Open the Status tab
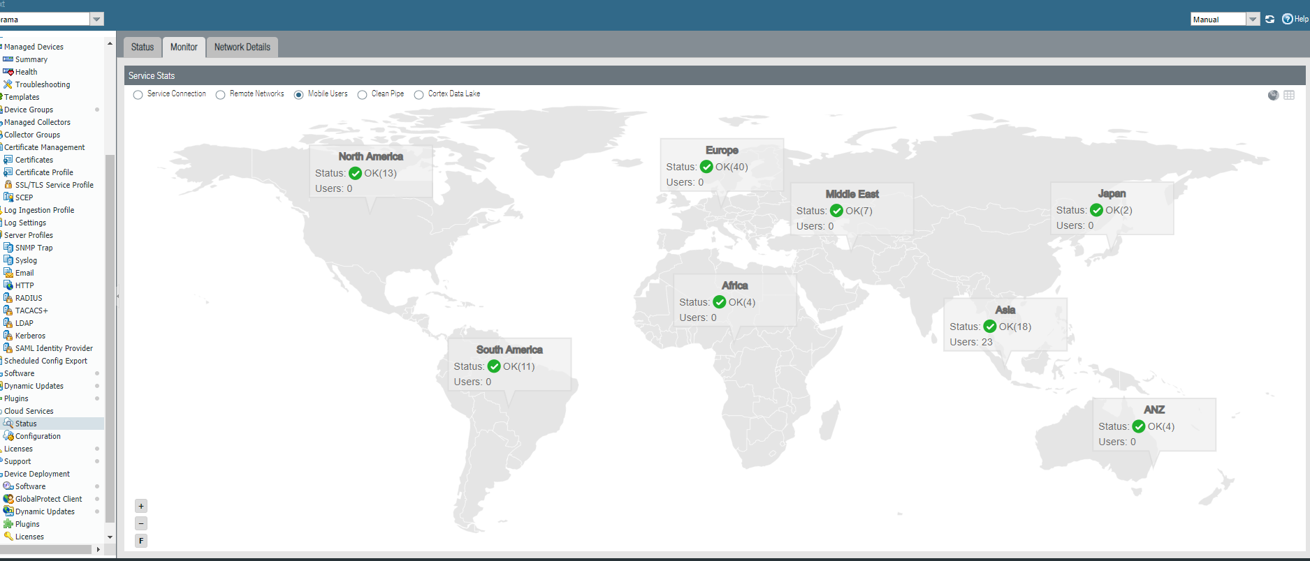This screenshot has width=1310, height=561. (143, 47)
